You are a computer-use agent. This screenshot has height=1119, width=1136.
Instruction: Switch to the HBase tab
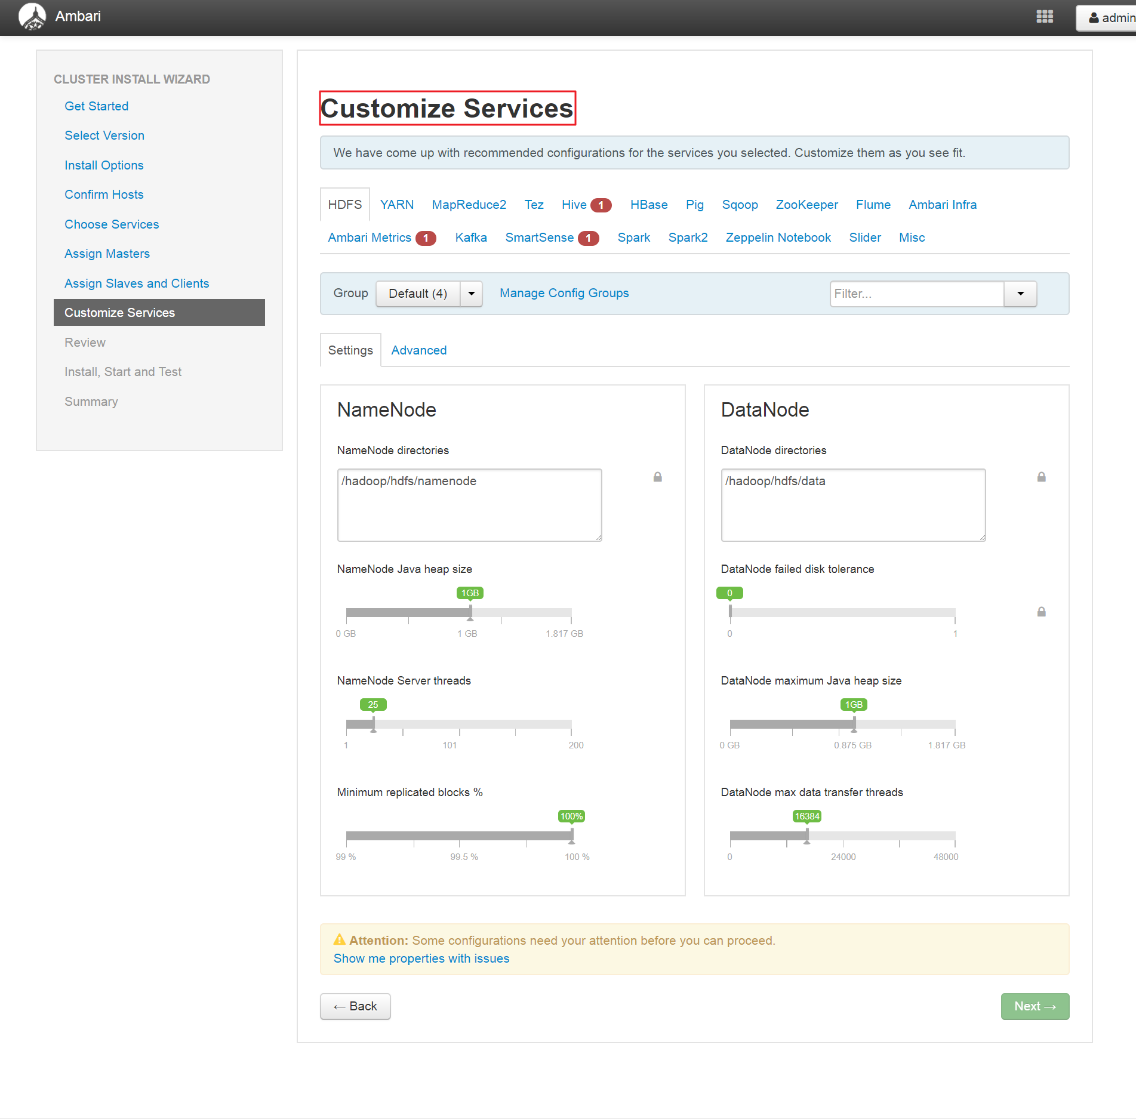pyautogui.click(x=649, y=205)
